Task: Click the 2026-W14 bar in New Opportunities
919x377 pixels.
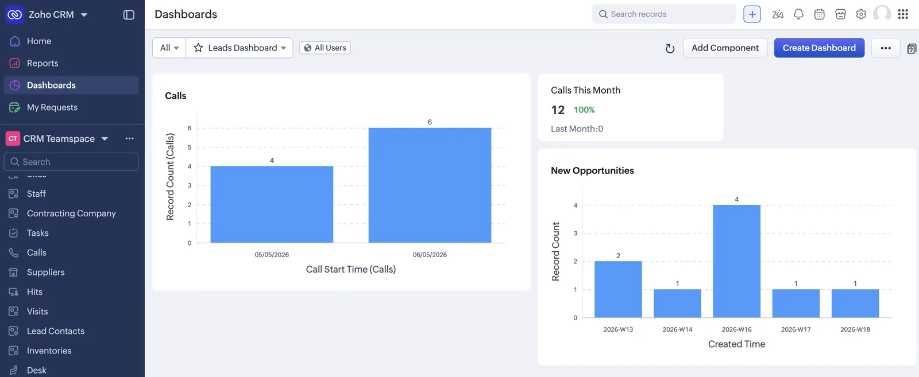Action: pyautogui.click(x=677, y=304)
